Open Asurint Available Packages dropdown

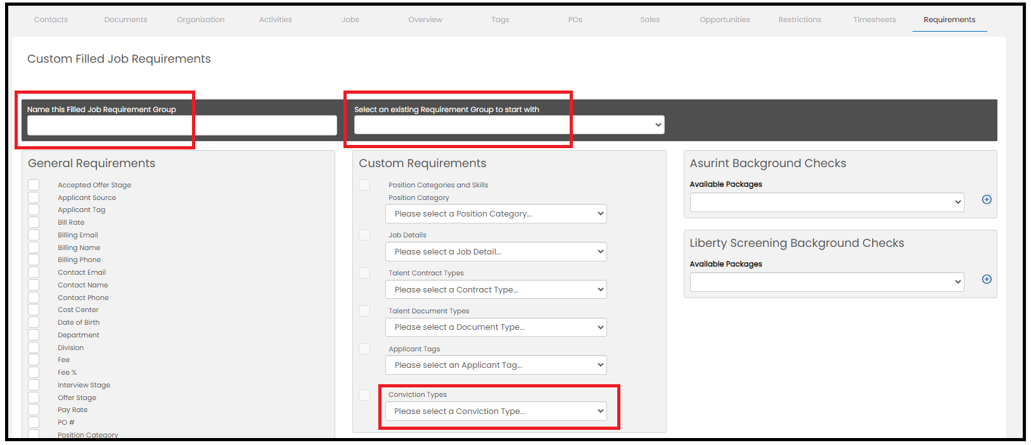tap(827, 203)
